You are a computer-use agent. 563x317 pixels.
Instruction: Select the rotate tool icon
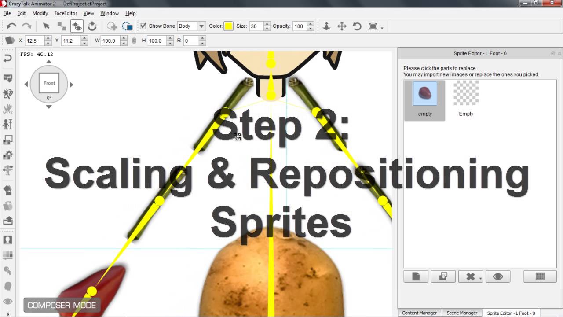click(x=357, y=26)
